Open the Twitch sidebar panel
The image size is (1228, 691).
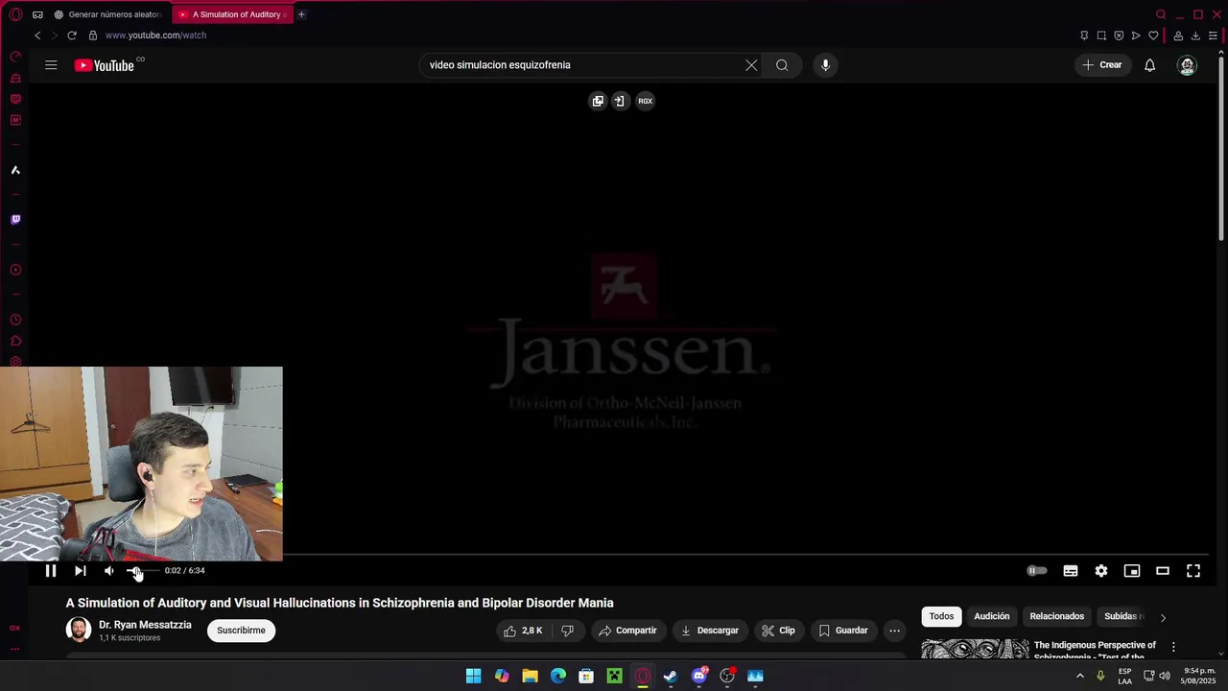[x=15, y=220]
